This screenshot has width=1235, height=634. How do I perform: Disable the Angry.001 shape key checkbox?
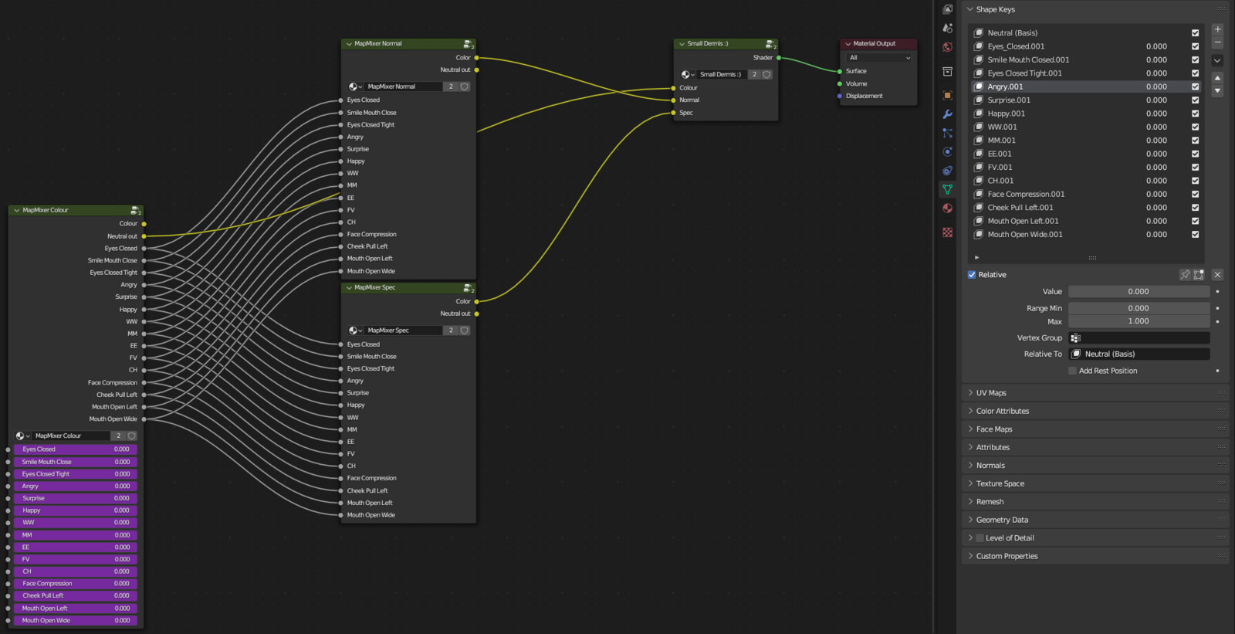point(1195,86)
